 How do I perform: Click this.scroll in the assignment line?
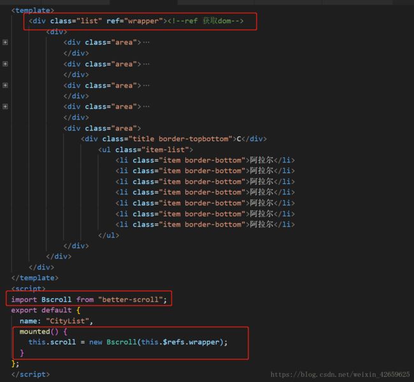pos(52,342)
